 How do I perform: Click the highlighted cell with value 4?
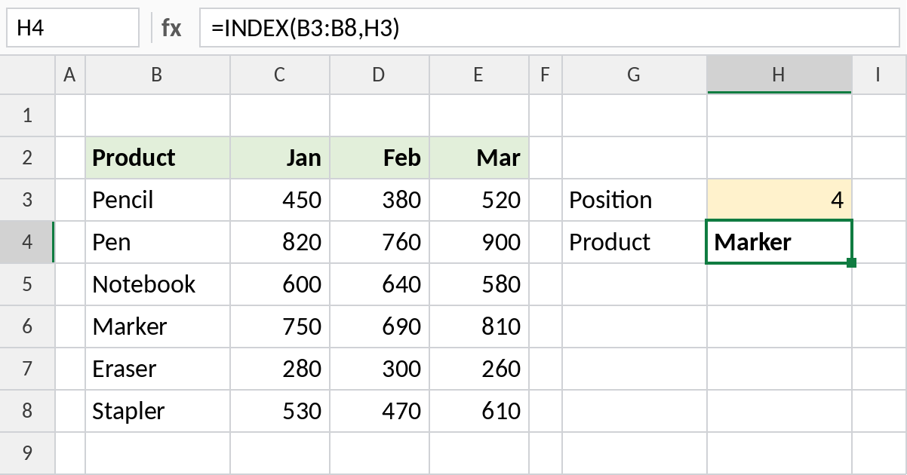tap(779, 200)
